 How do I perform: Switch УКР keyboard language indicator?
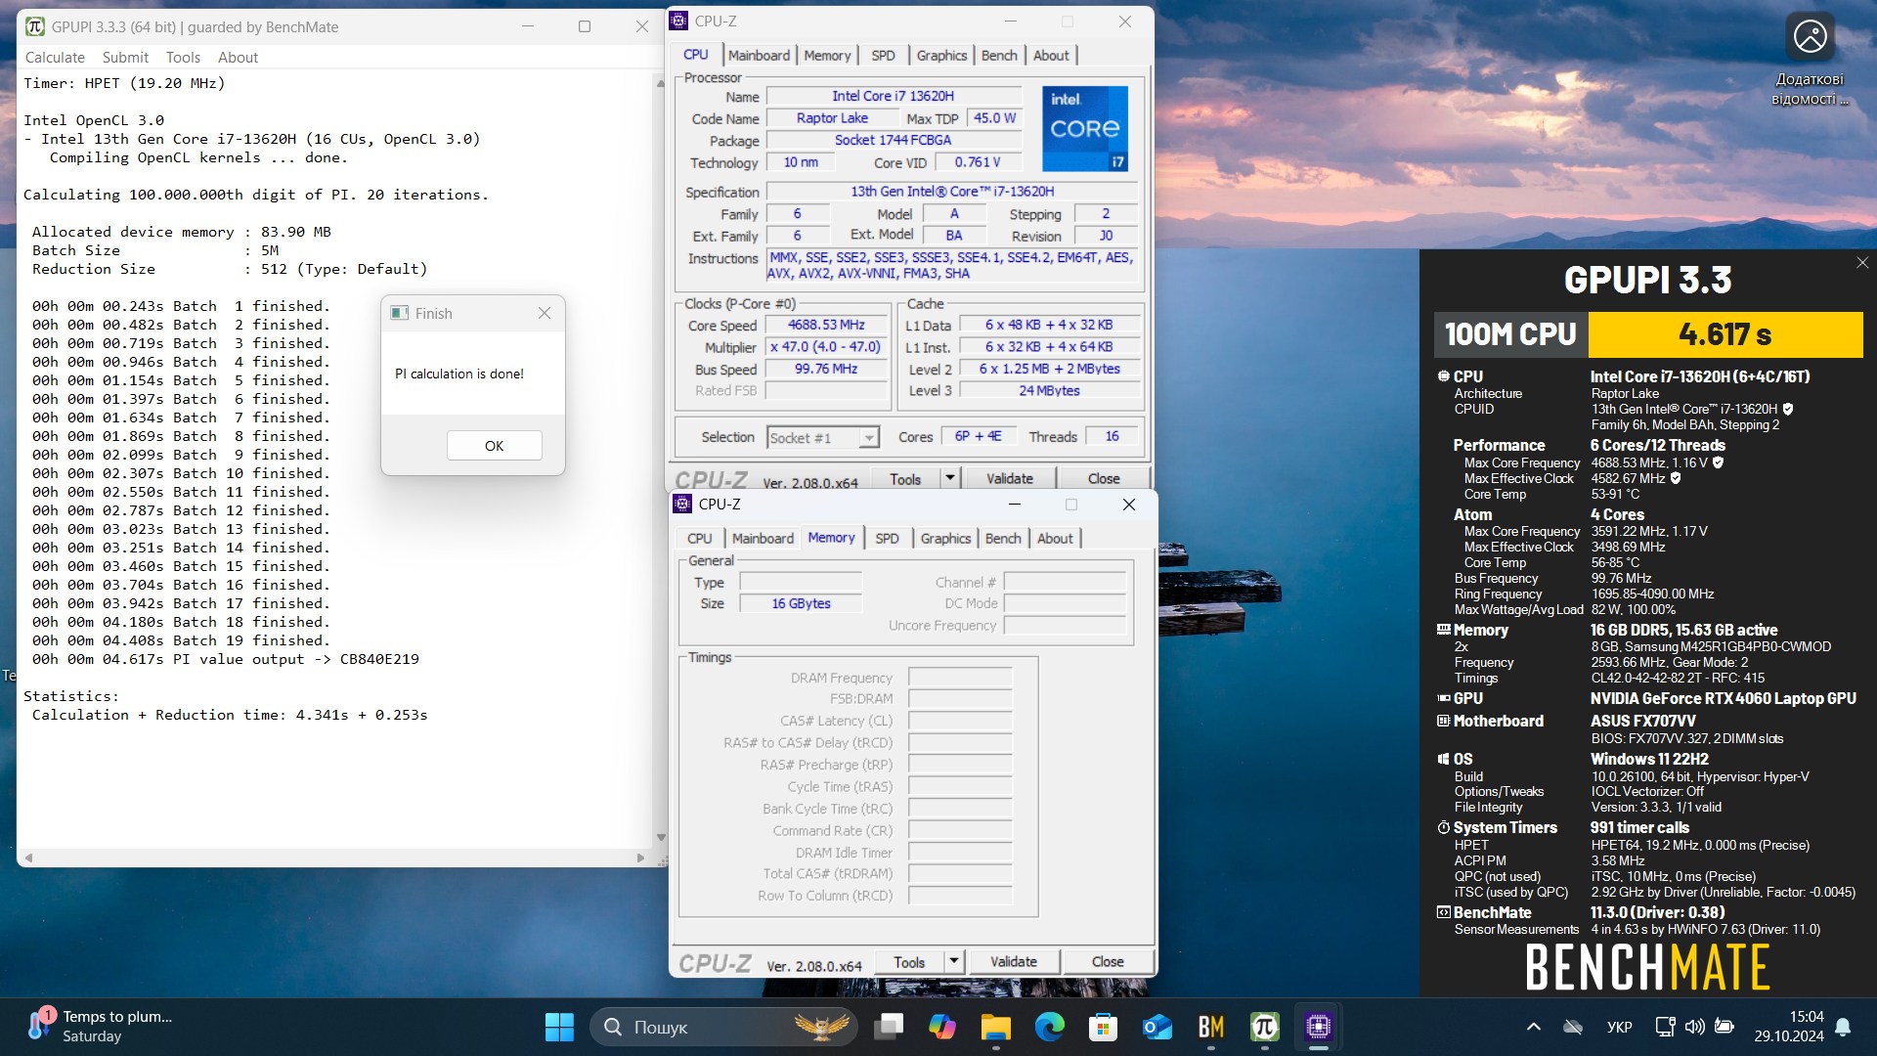tap(1619, 1027)
